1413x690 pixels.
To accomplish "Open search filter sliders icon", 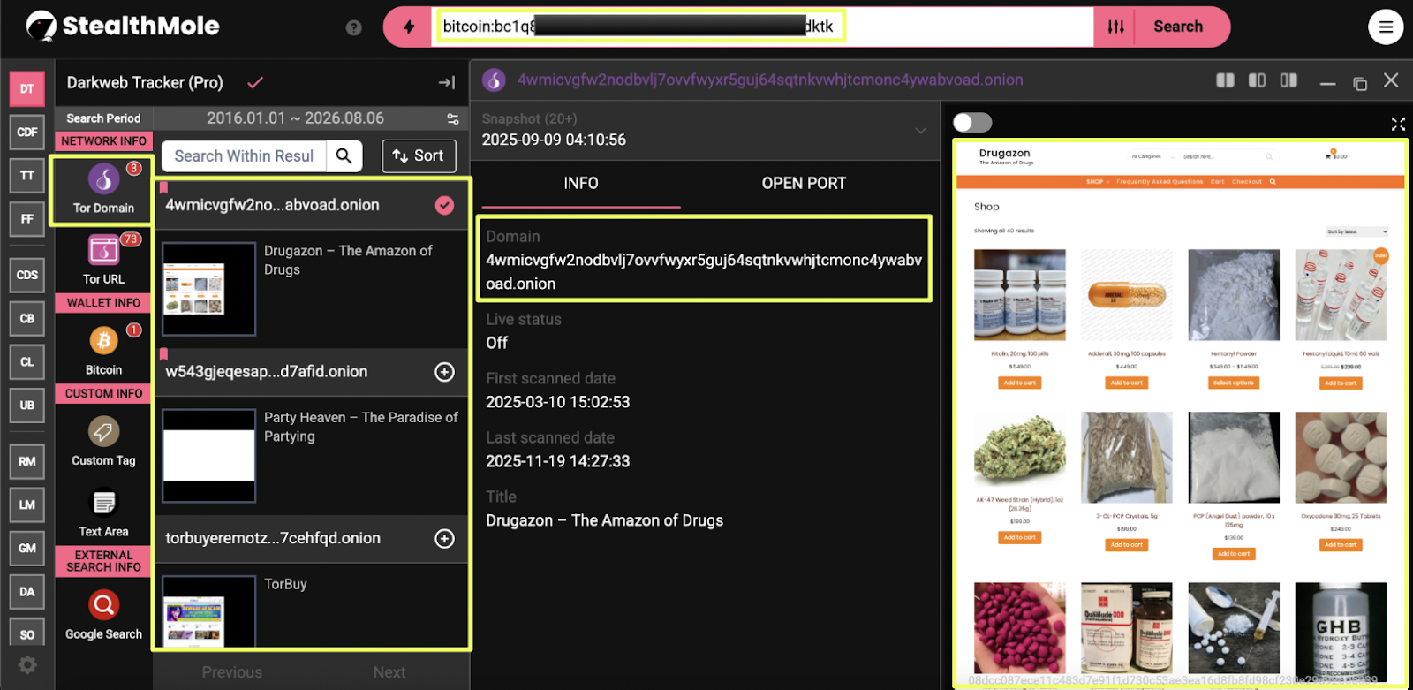I will [1116, 27].
